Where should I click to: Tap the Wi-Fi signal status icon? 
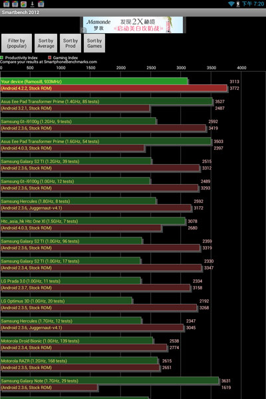point(231,4)
